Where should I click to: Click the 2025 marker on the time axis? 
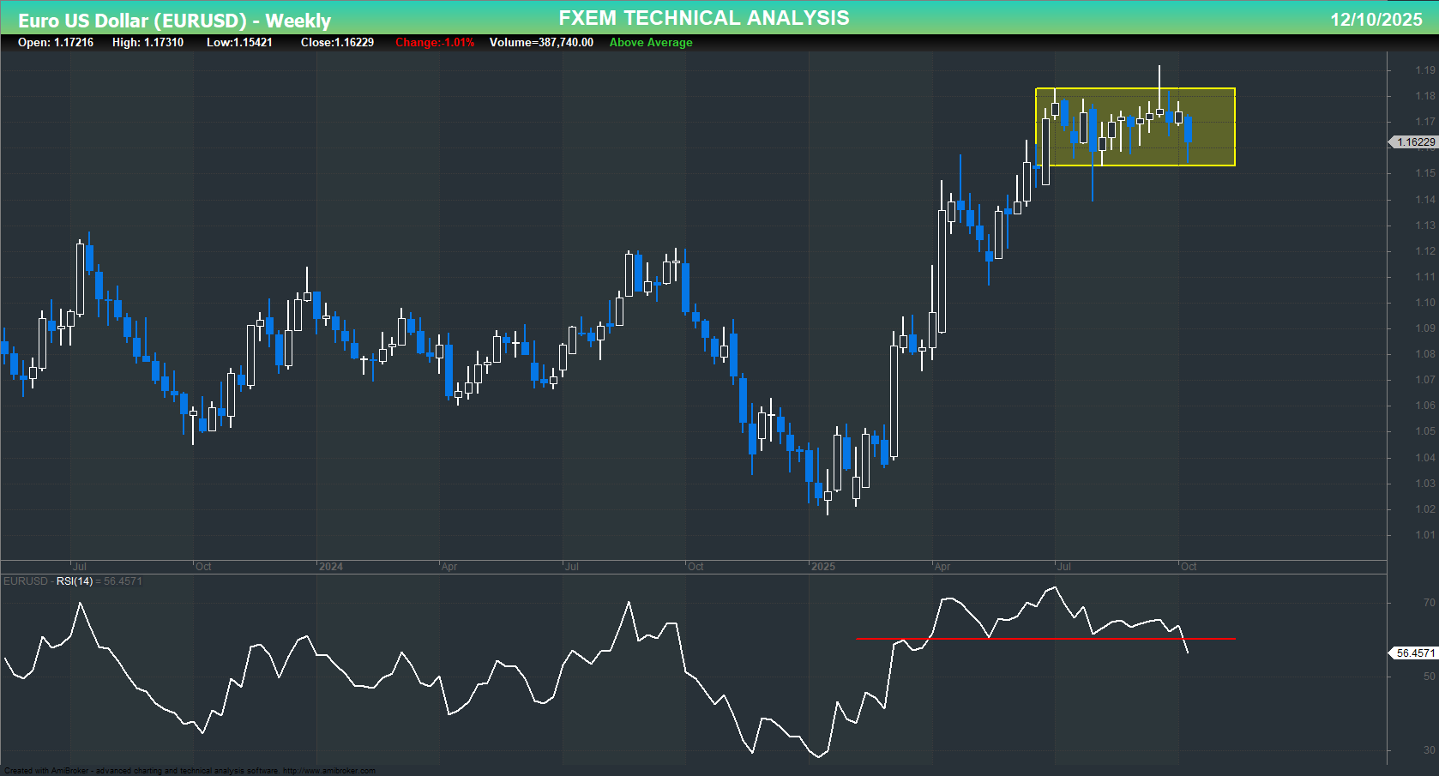tap(824, 567)
